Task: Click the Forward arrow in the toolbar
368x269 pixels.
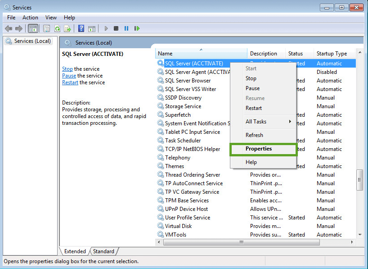Action: click(19, 29)
